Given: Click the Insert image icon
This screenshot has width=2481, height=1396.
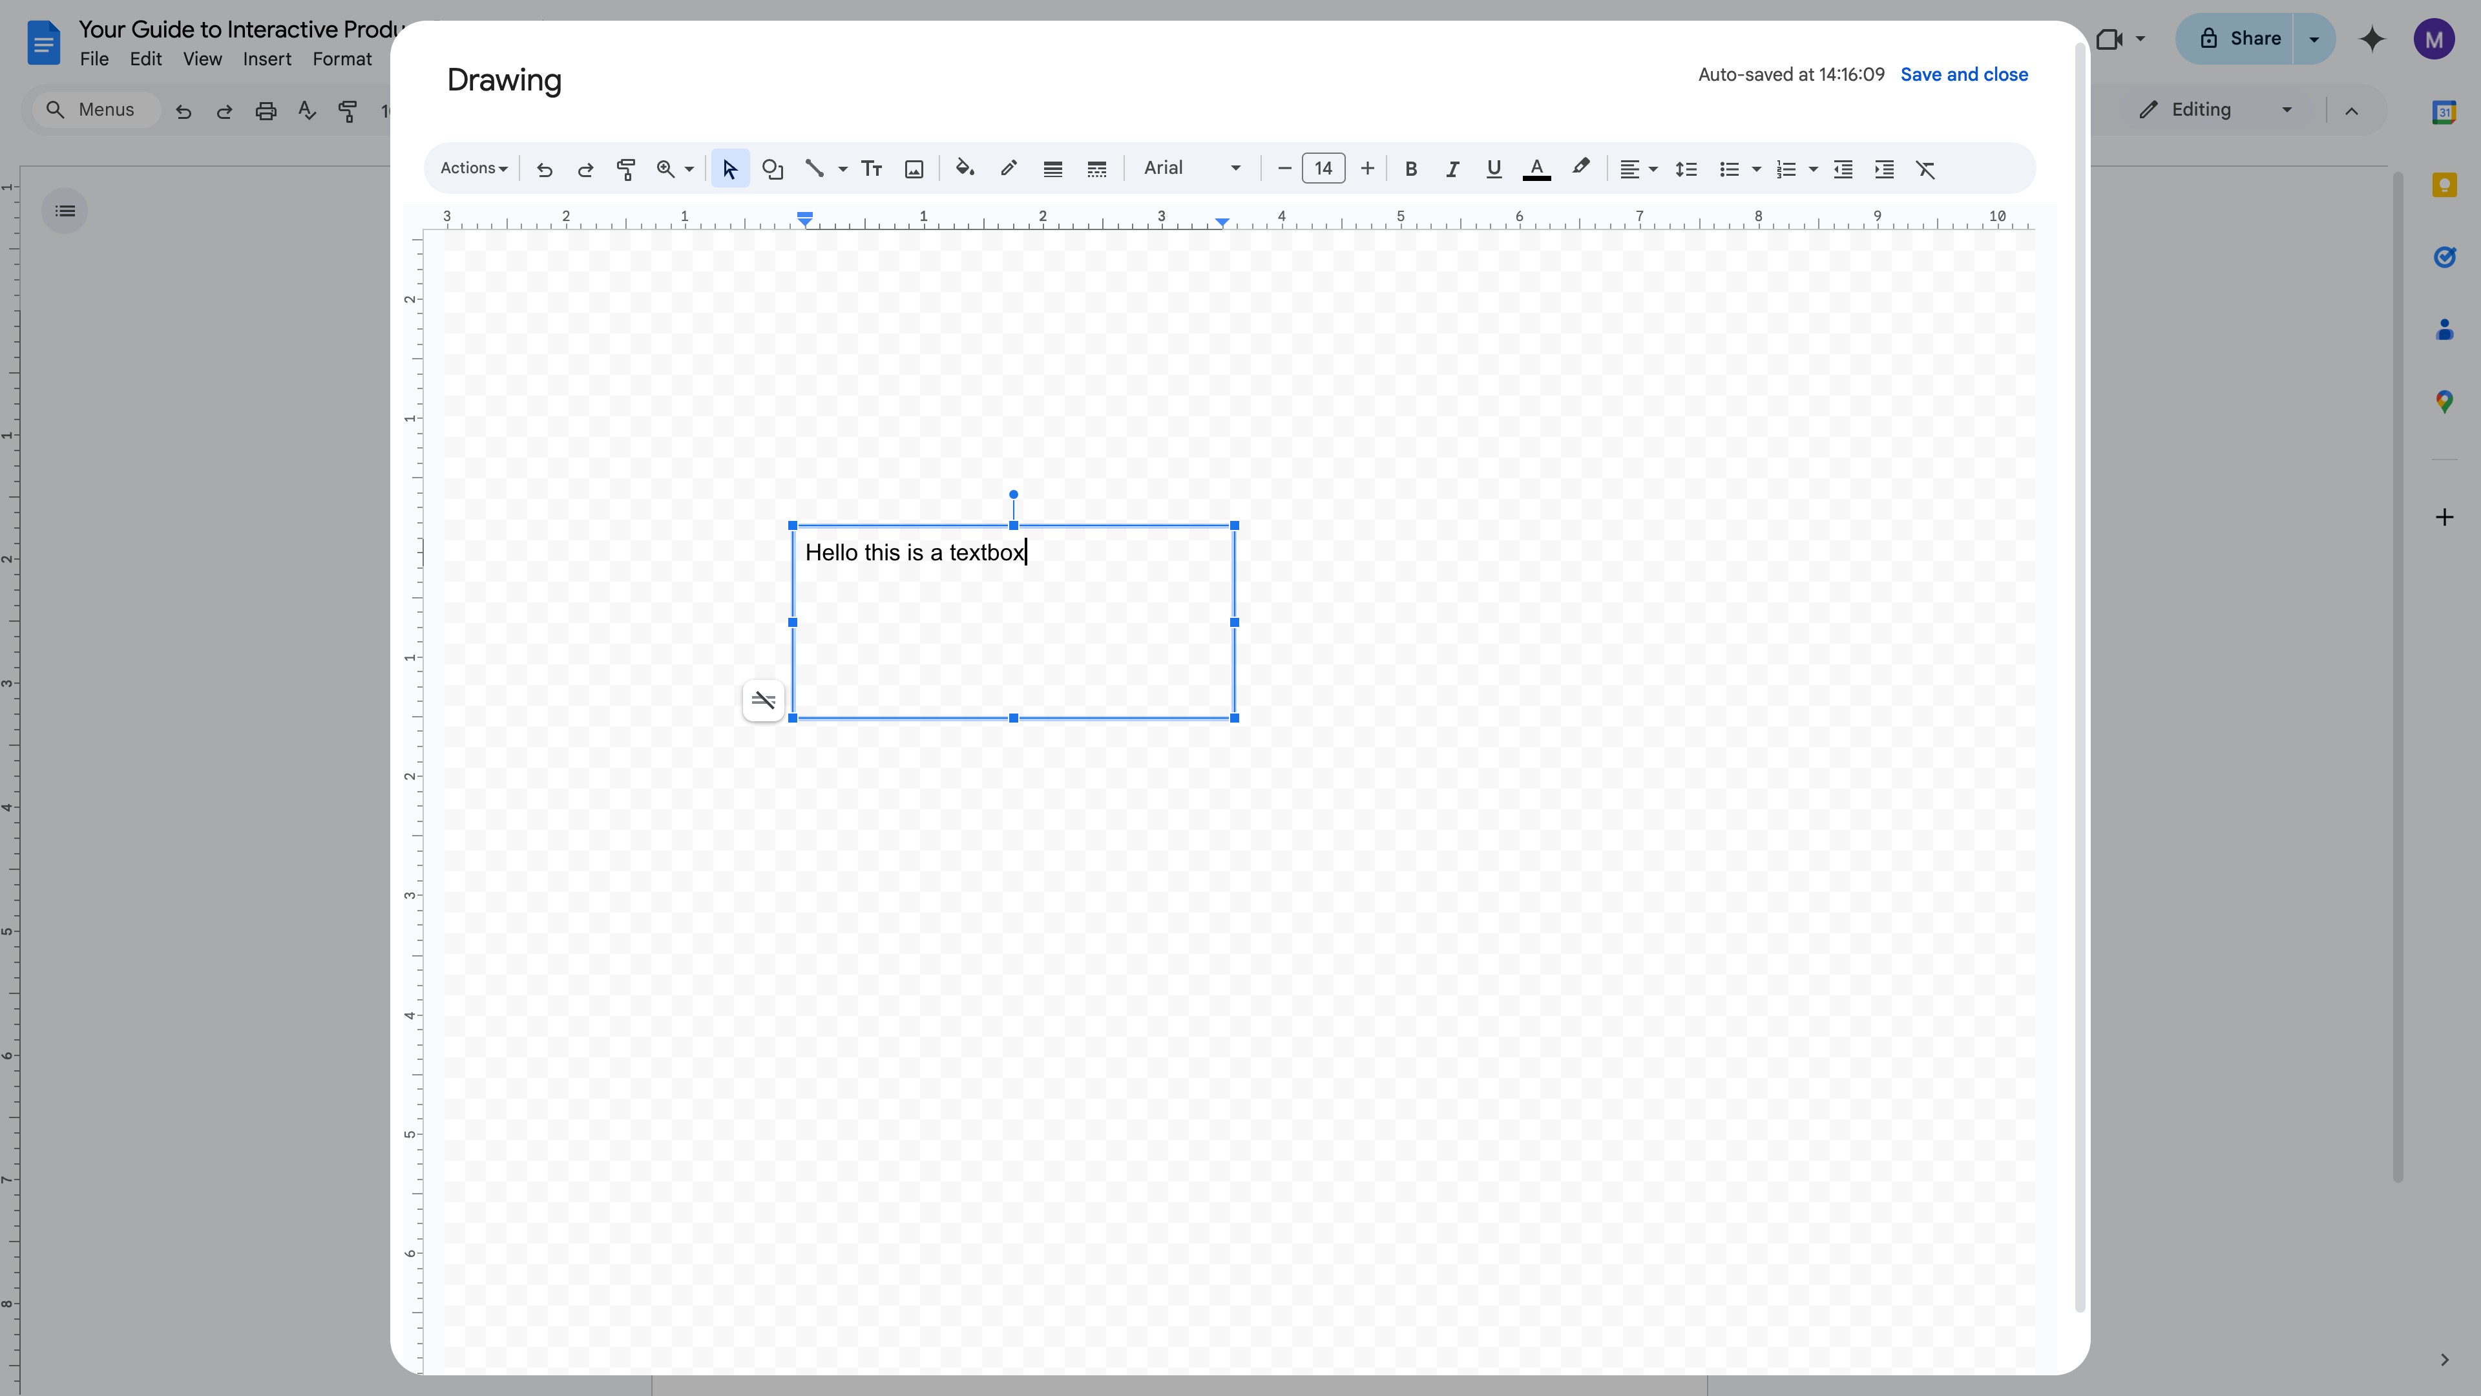Looking at the screenshot, I should tap(914, 169).
